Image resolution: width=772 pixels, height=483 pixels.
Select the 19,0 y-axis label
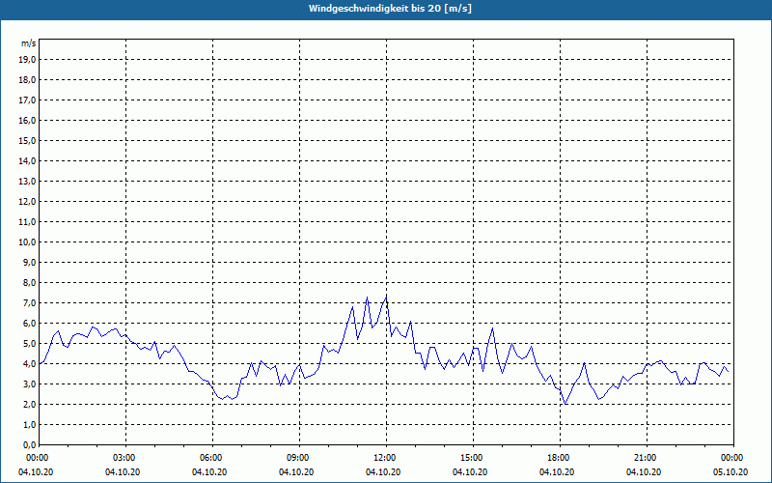click(x=27, y=59)
